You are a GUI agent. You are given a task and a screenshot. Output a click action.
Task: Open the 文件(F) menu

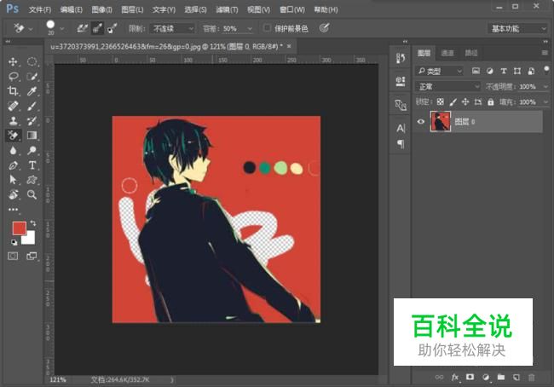[x=40, y=9]
